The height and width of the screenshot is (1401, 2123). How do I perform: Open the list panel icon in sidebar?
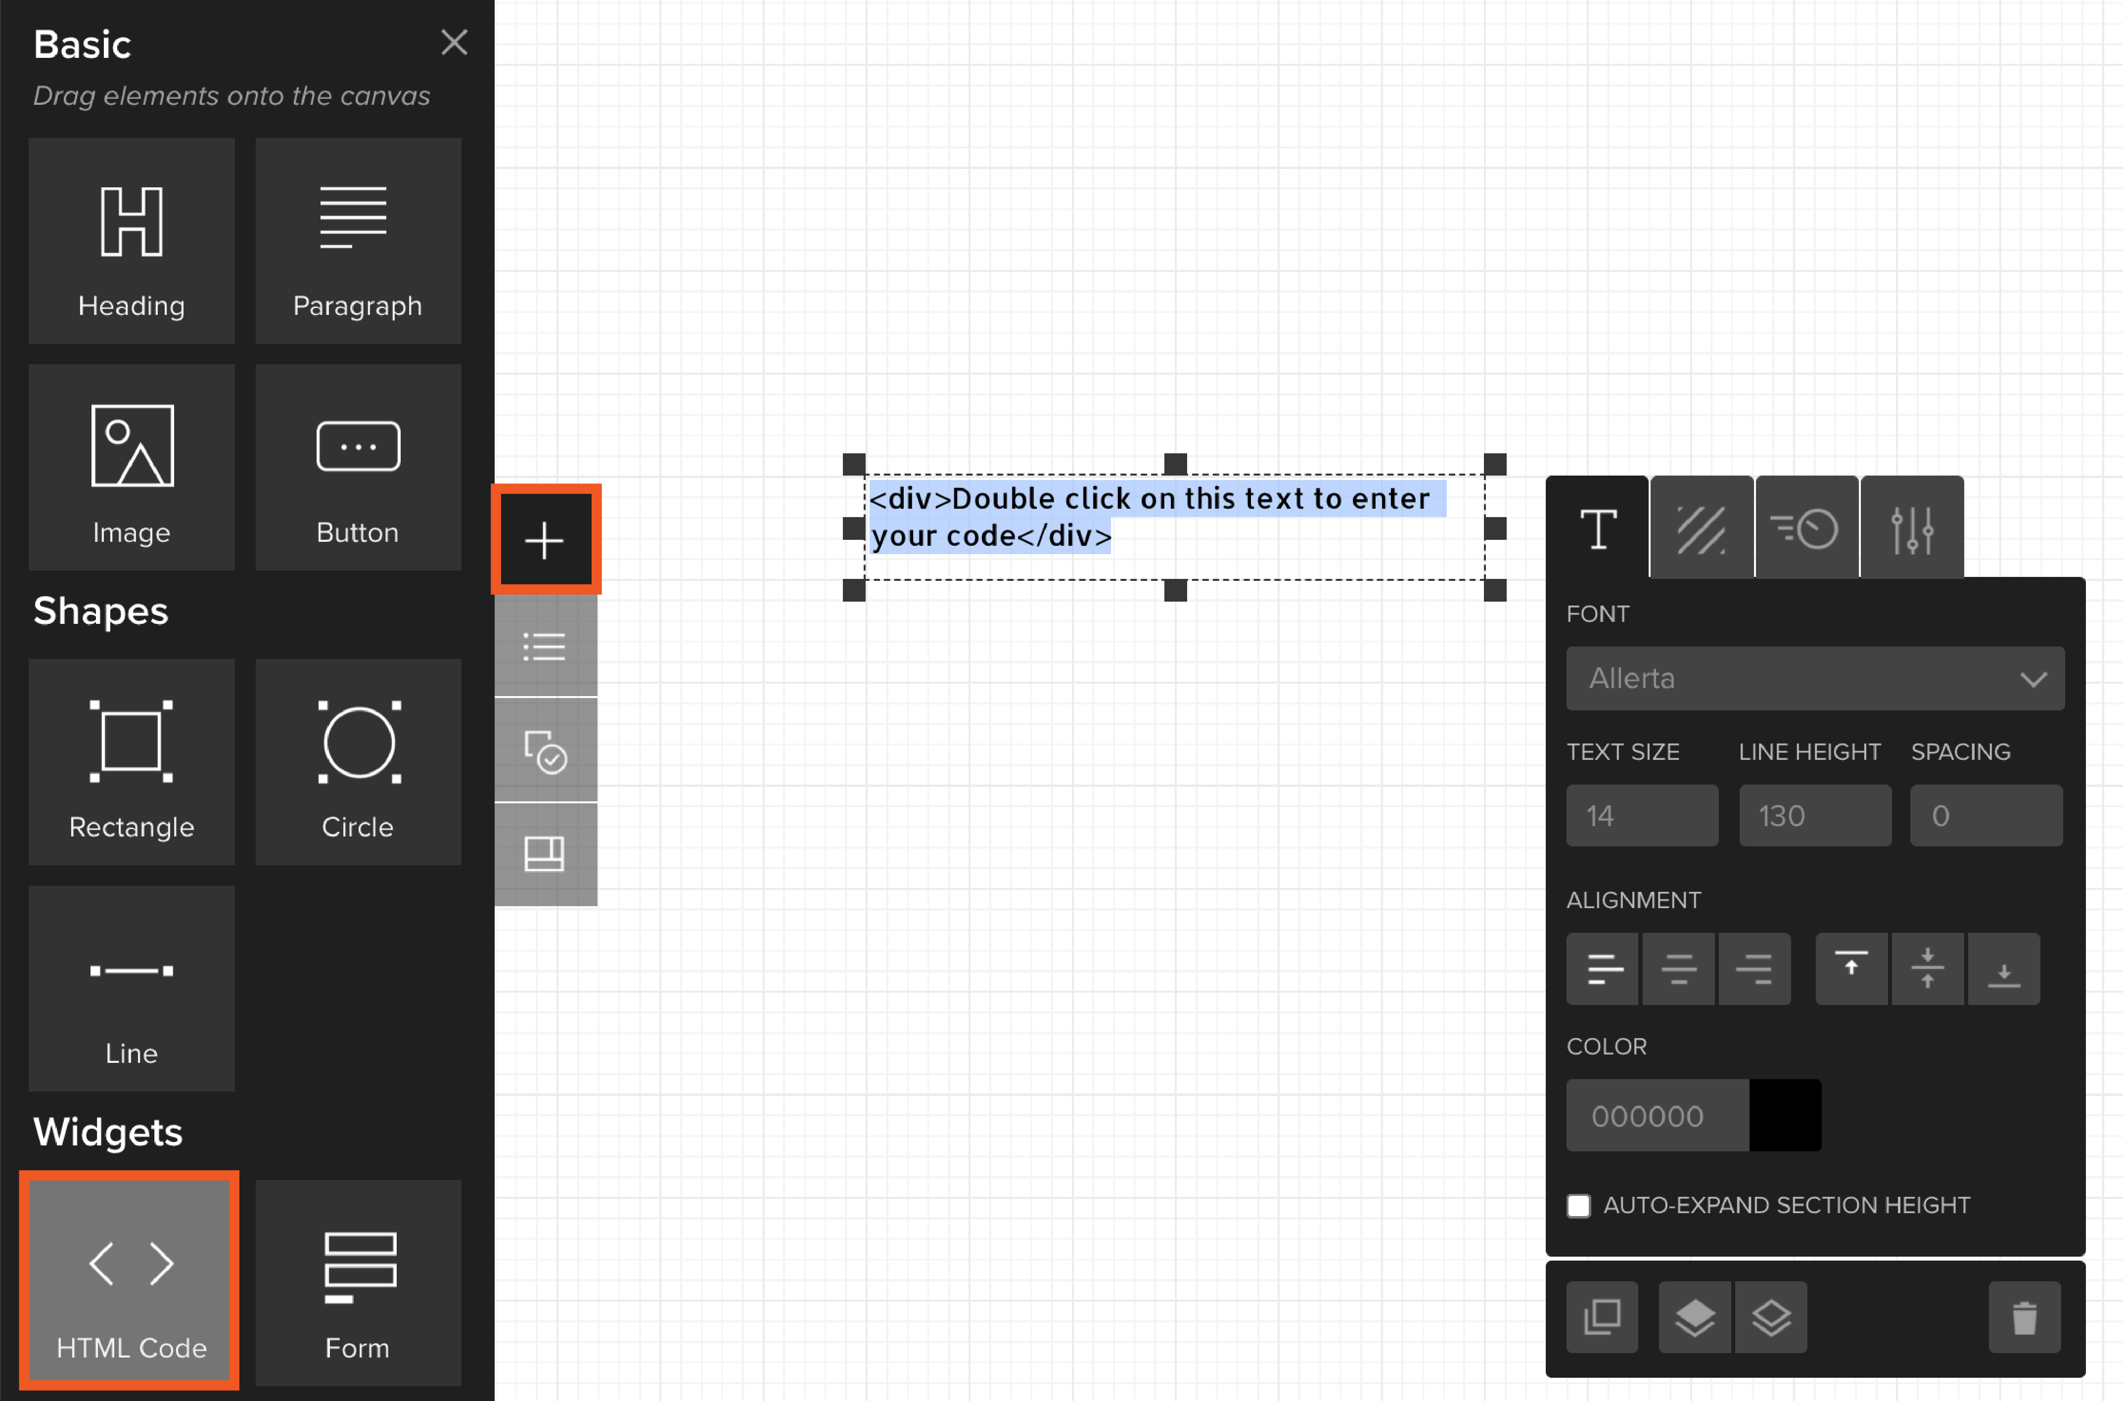(x=545, y=646)
